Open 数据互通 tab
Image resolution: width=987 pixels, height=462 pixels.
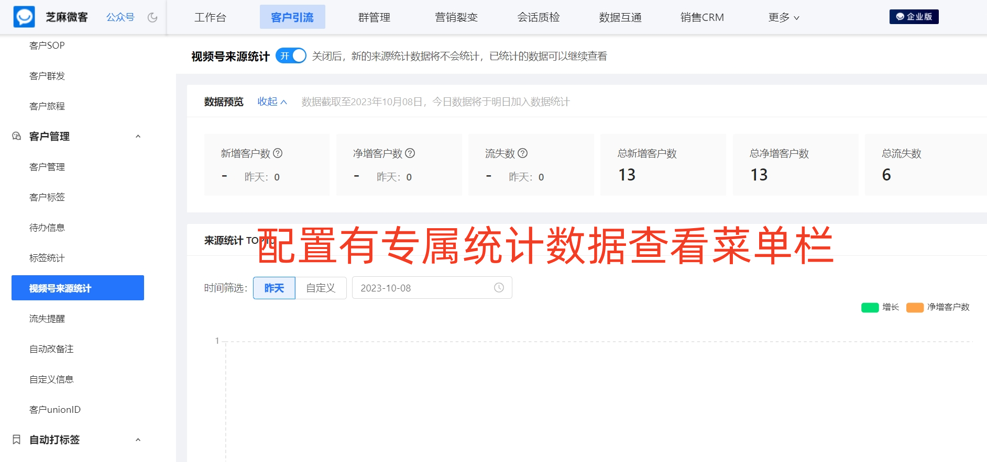coord(620,17)
